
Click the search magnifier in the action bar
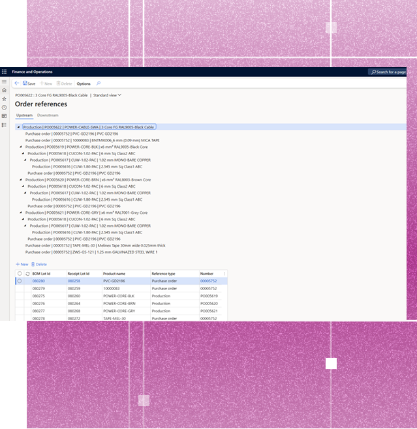(x=99, y=83)
